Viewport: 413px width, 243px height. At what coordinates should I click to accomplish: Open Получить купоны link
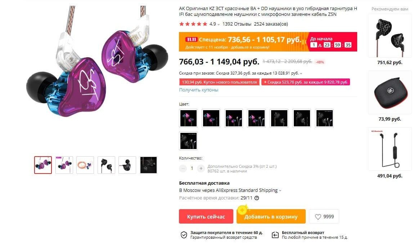pyautogui.click(x=199, y=90)
